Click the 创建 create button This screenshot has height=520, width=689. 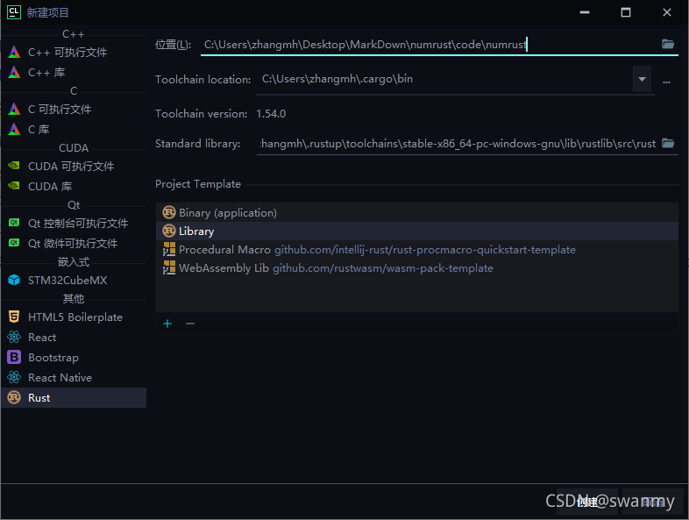tap(587, 502)
